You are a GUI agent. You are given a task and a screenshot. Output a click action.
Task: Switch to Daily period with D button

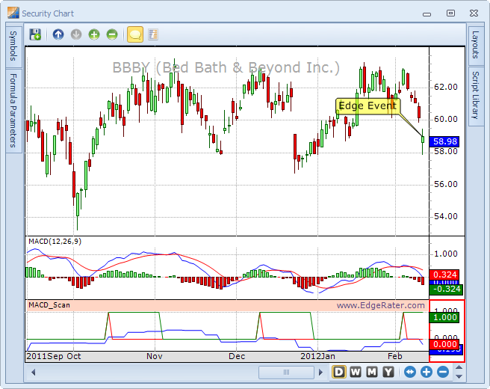[339, 372]
